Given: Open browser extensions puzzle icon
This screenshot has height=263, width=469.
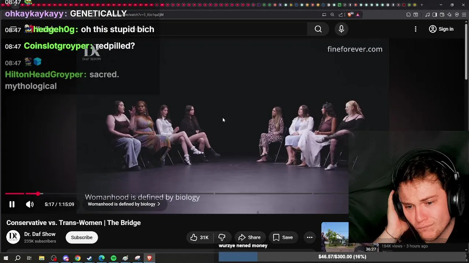Looking at the screenshot, I should [408, 15].
